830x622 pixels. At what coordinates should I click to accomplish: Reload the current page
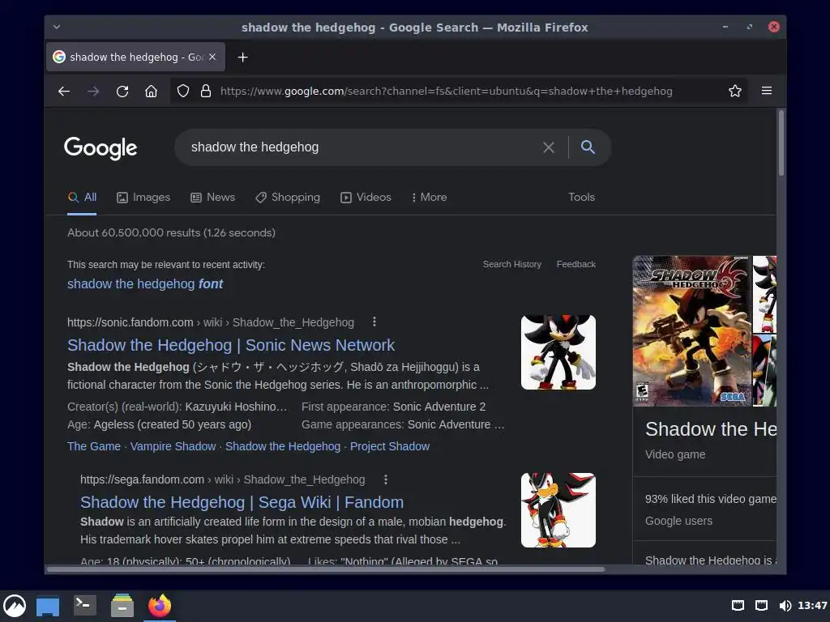click(122, 91)
